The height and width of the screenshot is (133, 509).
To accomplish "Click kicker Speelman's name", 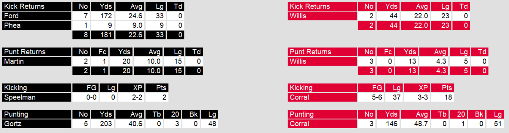I will pyautogui.click(x=20, y=97).
